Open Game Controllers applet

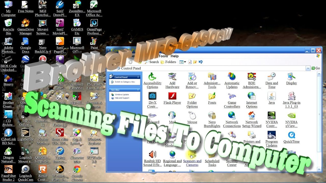point(232,100)
